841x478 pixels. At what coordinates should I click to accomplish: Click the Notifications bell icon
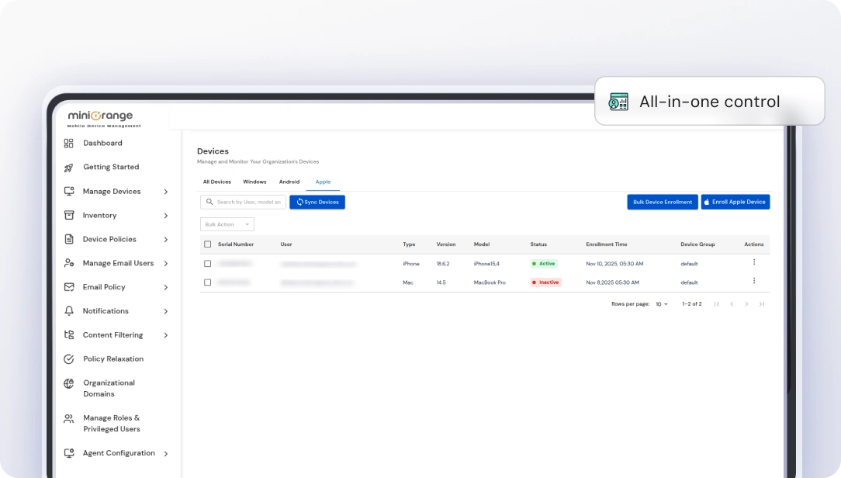pos(68,311)
